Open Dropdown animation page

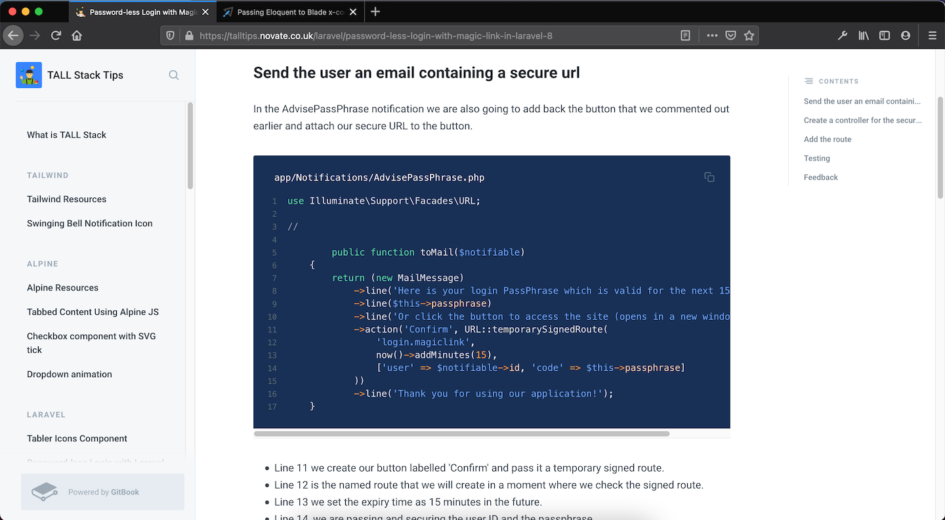pos(70,374)
